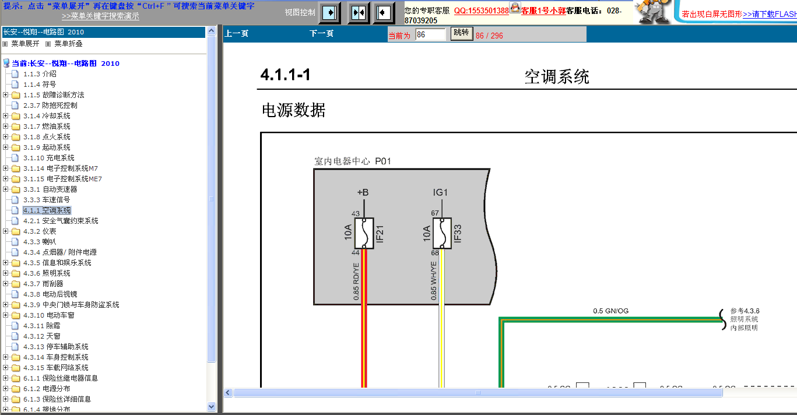The image size is (797, 415).
Task: Click the horizontal scrollbar left arrow
Action: click(x=228, y=393)
